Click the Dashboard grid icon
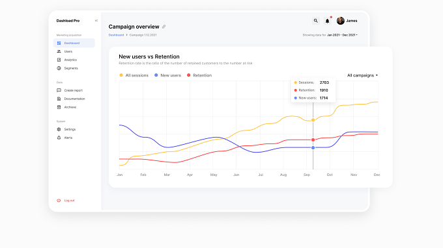This screenshot has height=248, width=443. pos(59,43)
